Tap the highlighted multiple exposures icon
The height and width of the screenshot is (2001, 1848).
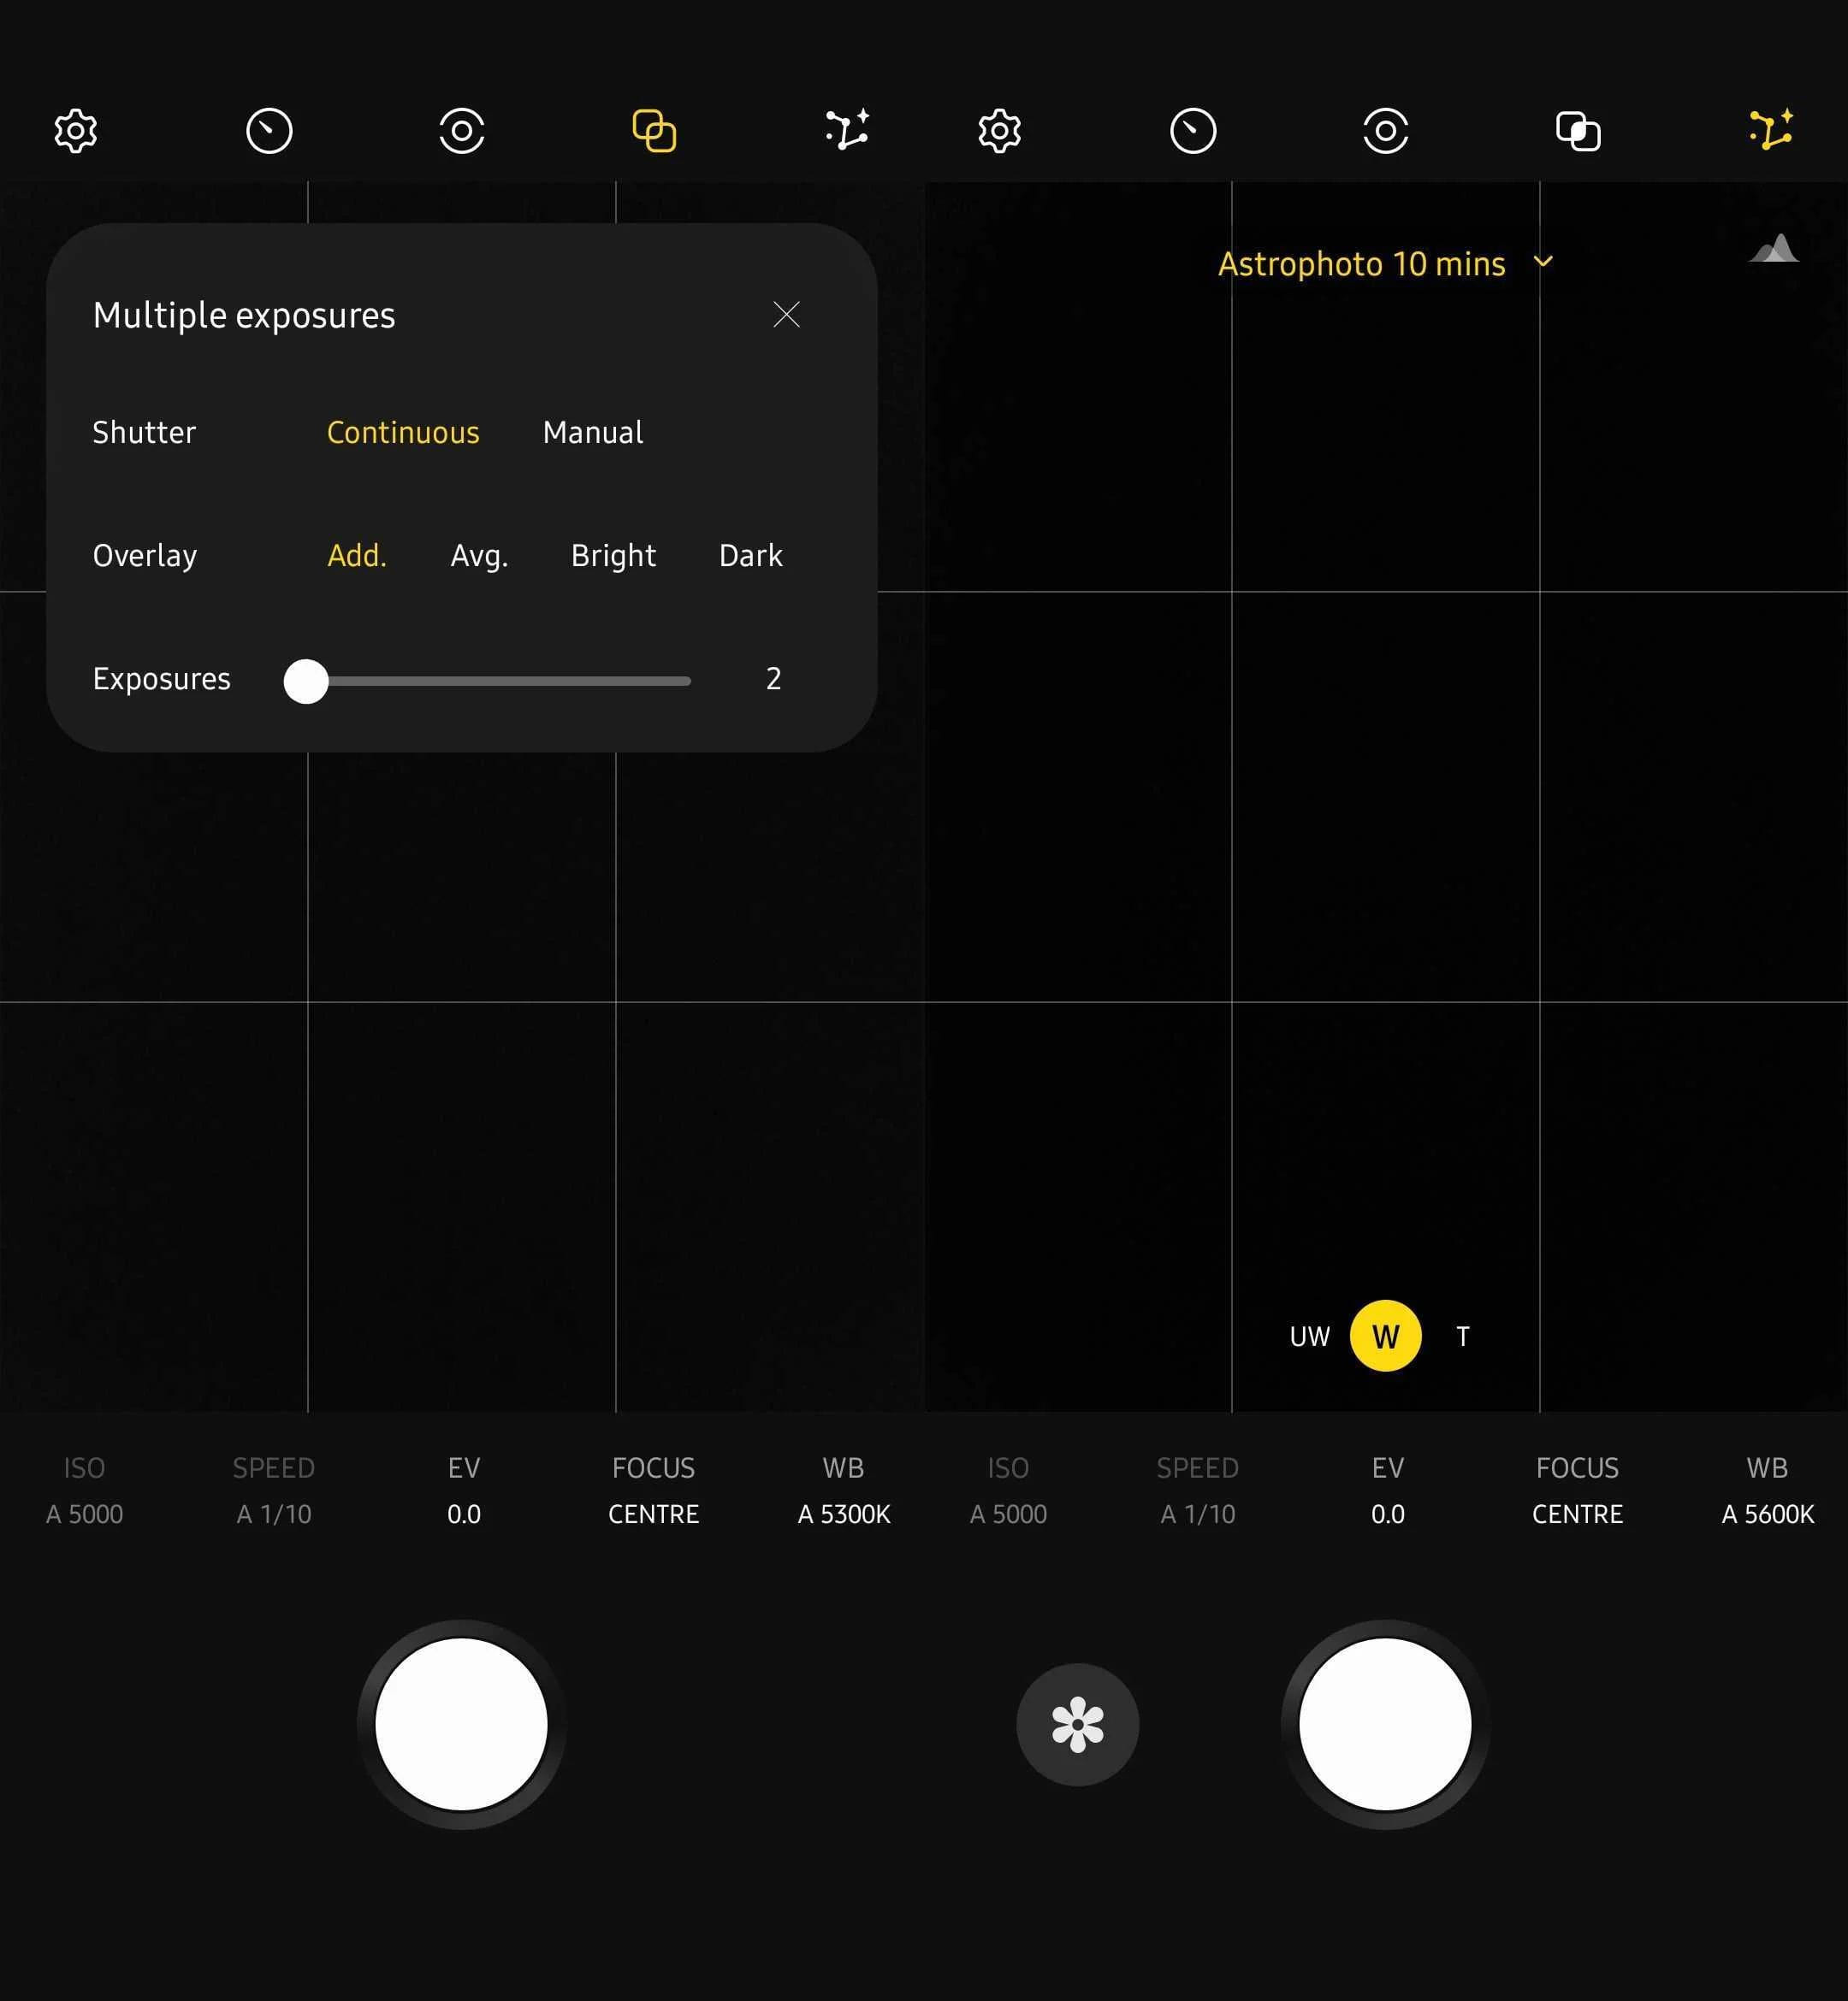click(x=654, y=131)
